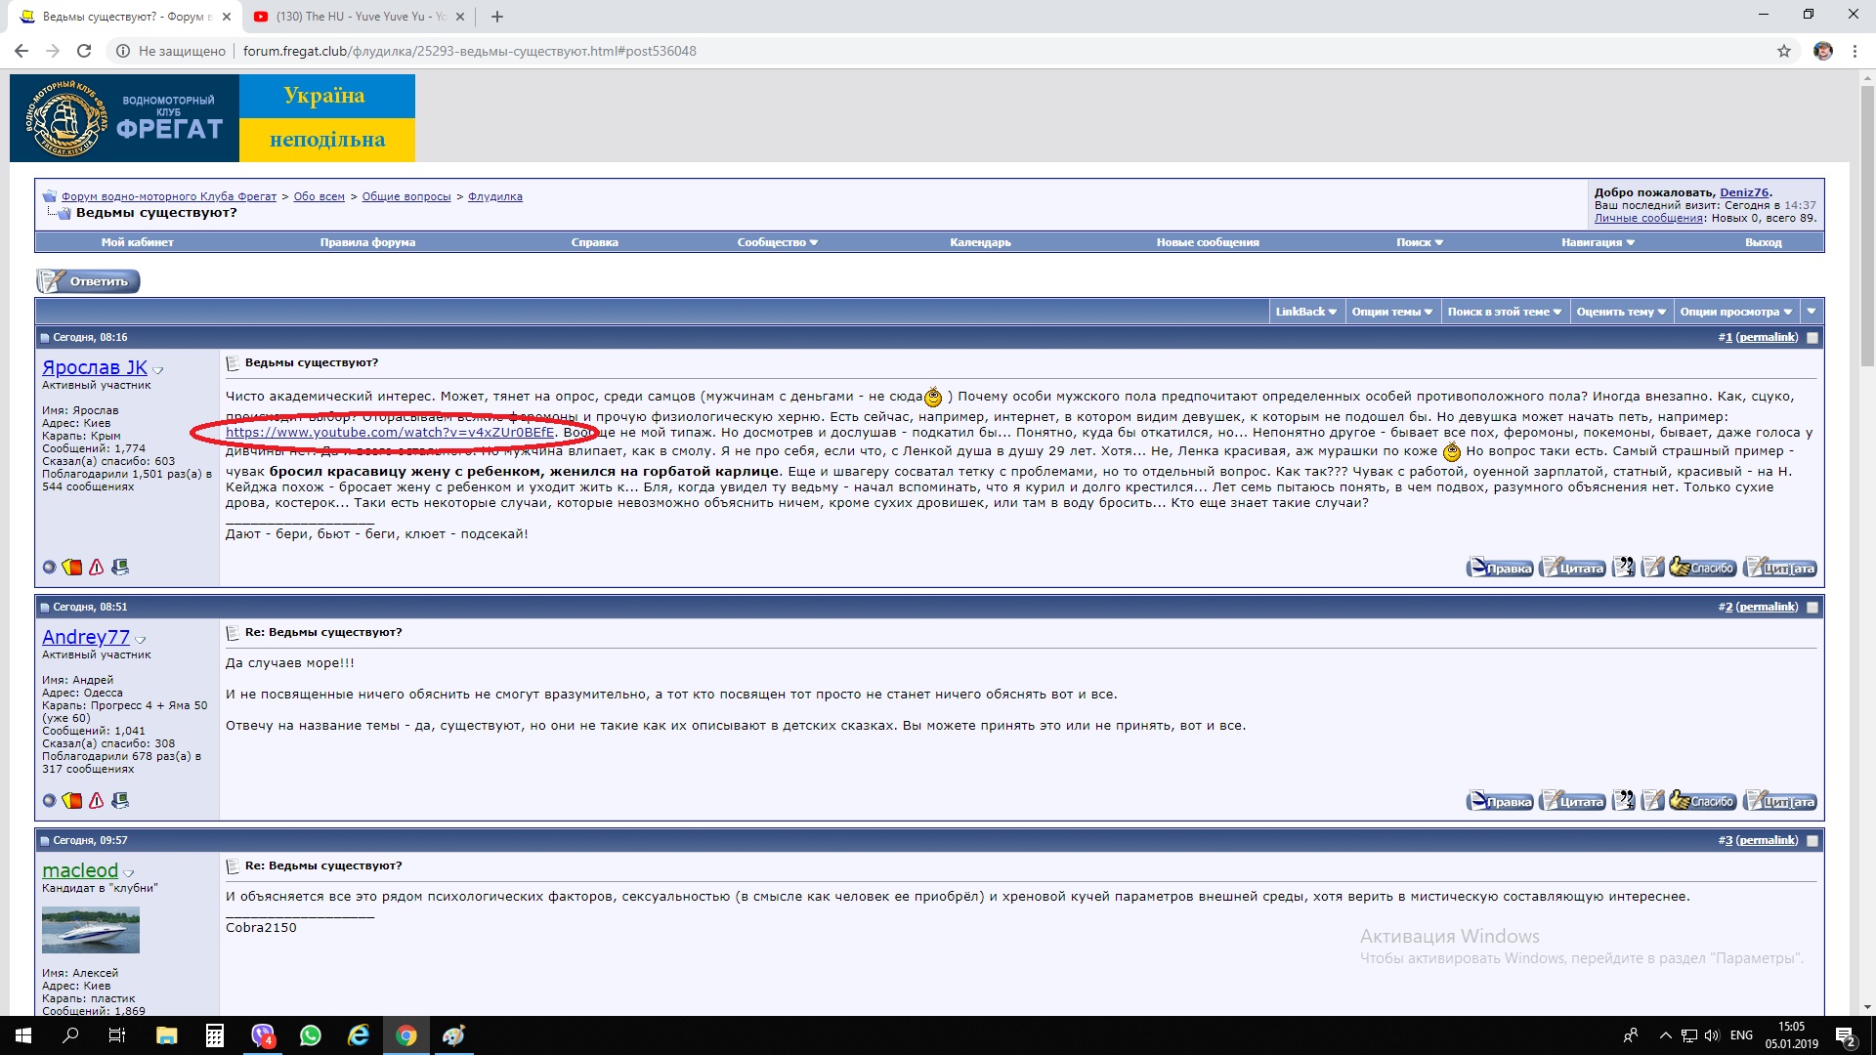Click the computer IP icon under Ярослав JK
This screenshot has height=1055, width=1876.
tap(120, 567)
